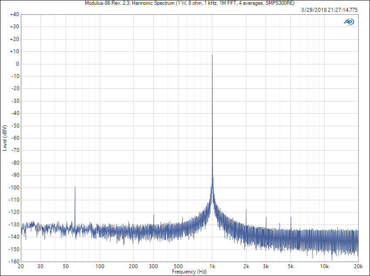
Task: Click the '3k' frequency axis value
Action: tap(266, 266)
